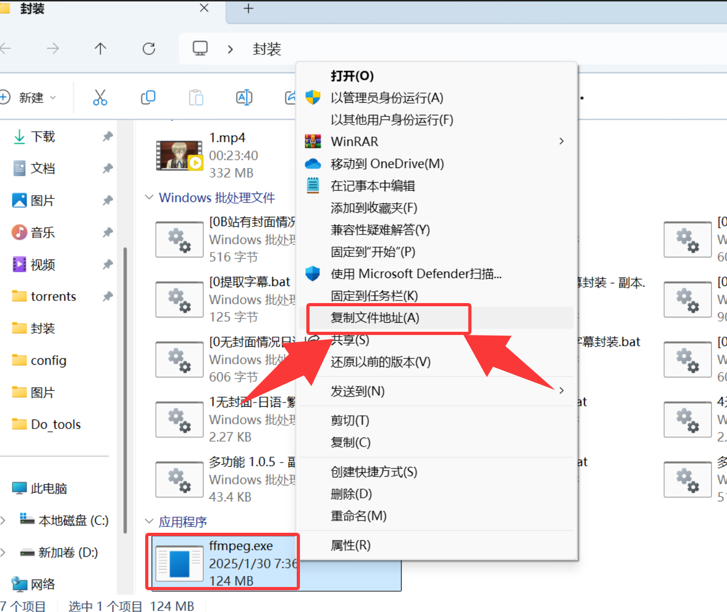Screen dimensions: 727x612
Task: Open the 1.mp4 video thumbnail
Action: pos(179,155)
